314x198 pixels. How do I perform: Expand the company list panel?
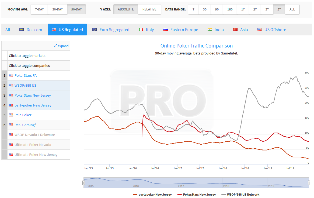pyautogui.click(x=61, y=46)
